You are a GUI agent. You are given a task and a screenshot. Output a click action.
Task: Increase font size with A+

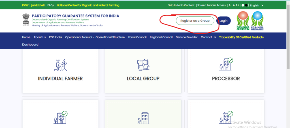238,5
